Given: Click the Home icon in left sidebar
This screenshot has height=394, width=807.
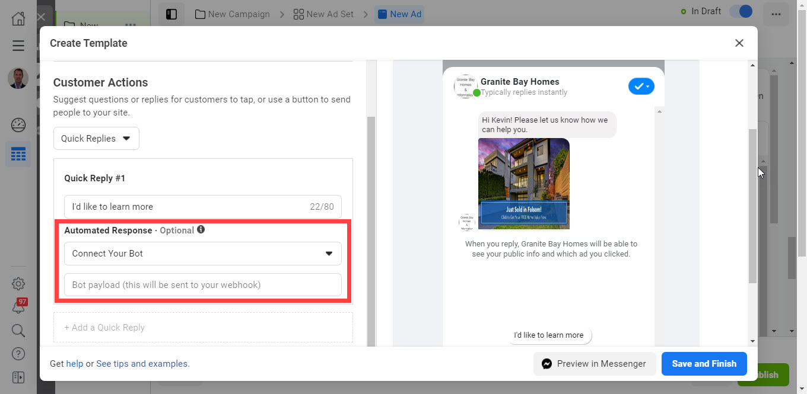Looking at the screenshot, I should pyautogui.click(x=18, y=18).
